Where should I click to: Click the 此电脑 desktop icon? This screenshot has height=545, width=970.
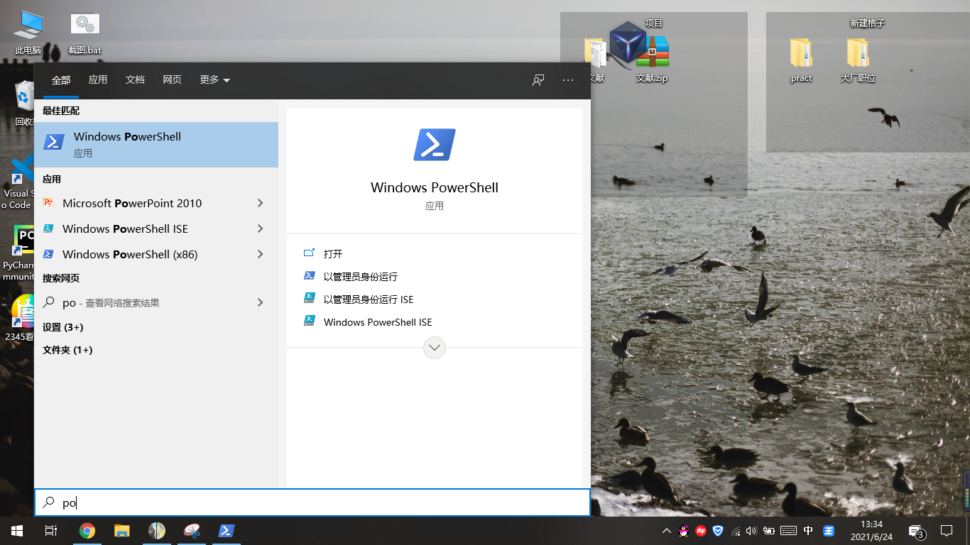[x=28, y=33]
